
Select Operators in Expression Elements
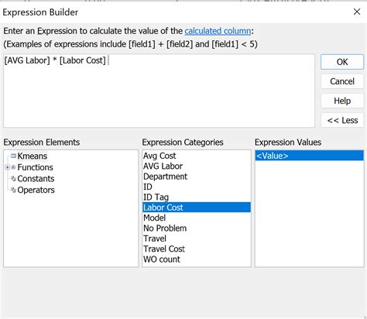click(36, 190)
